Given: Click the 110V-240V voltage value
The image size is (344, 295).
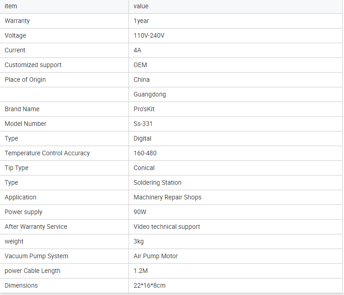Looking at the screenshot, I should [x=149, y=35].
